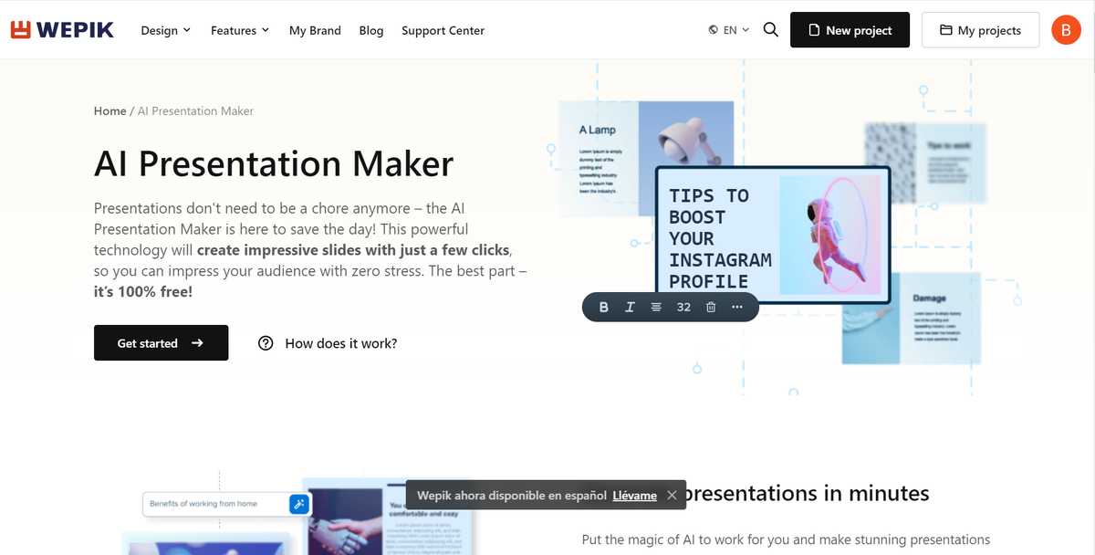Viewport: 1095px width, 555px height.
Task: Open My Brand in navigation
Action: [x=315, y=30]
